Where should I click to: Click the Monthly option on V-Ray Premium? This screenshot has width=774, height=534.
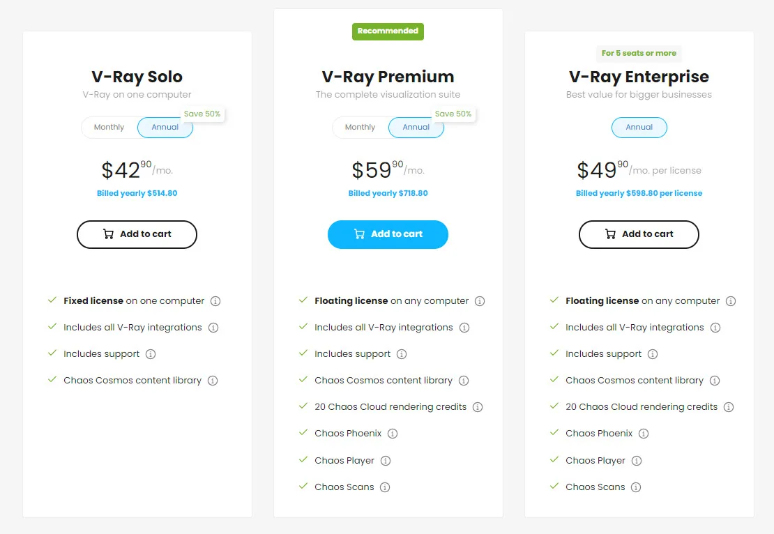(360, 127)
